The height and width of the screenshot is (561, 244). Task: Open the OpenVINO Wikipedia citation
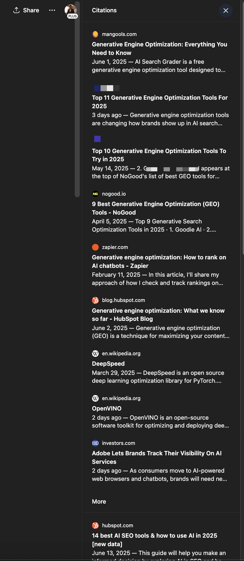pos(107,408)
